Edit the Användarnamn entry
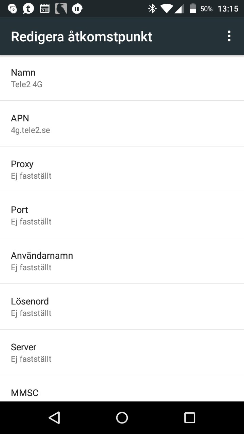The image size is (244, 434). coord(122,261)
